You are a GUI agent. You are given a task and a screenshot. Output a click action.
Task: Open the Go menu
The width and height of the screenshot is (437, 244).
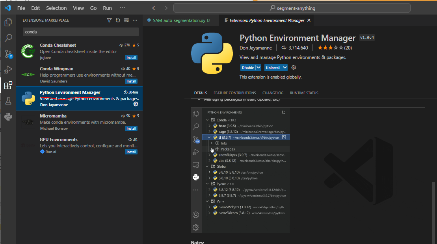93,8
